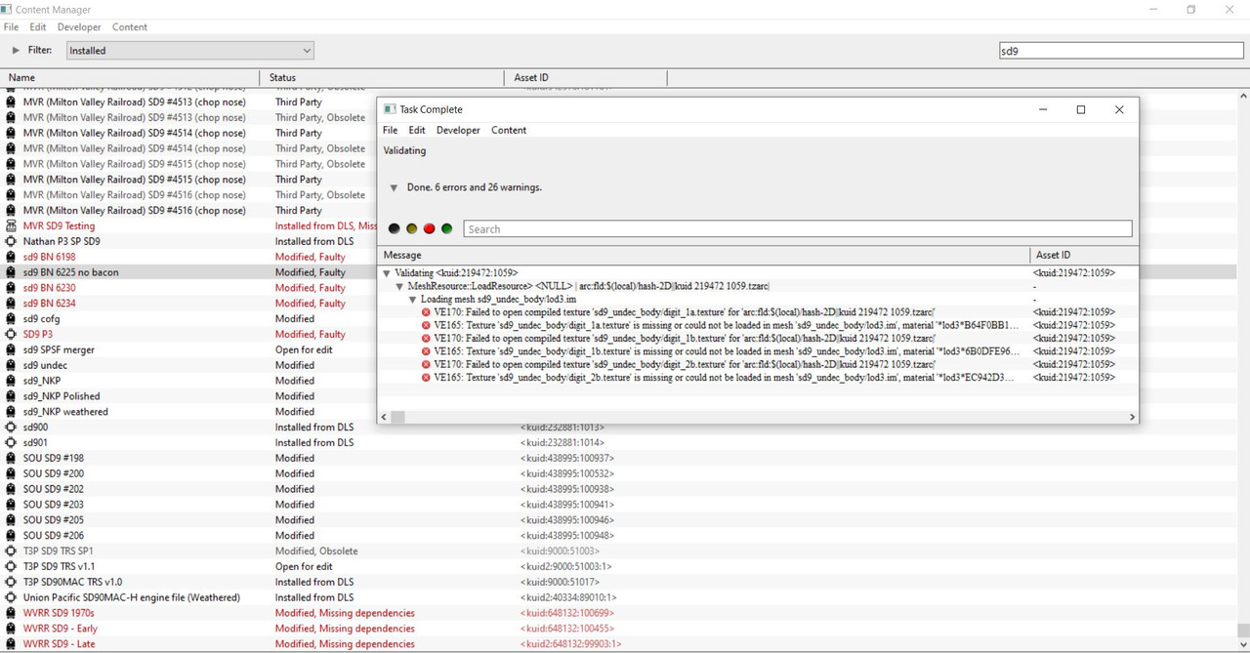This screenshot has width=1250, height=653.
Task: Select the 'SOU SD9 #202' row
Action: 617,489
